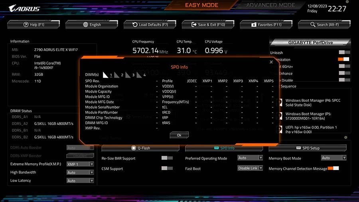Click DDR5 XMP Booster field
The image size is (359, 202).
tap(80, 156)
